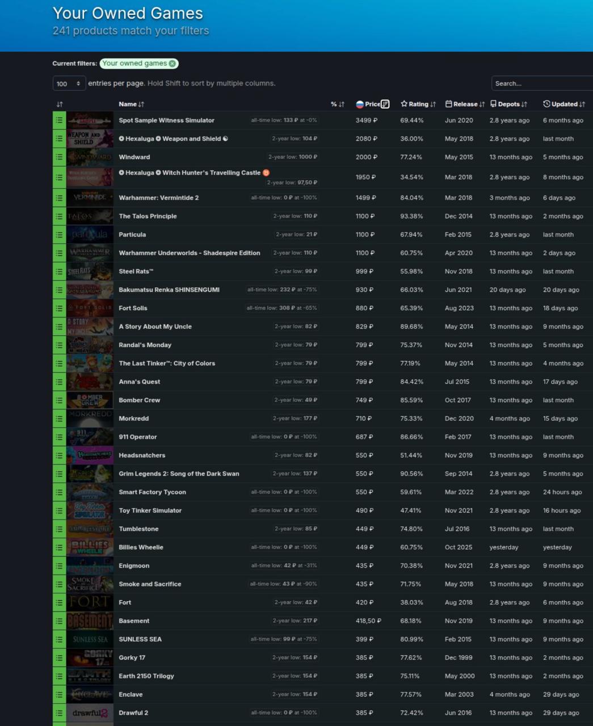Click the Basement game thumbnail

click(90, 621)
